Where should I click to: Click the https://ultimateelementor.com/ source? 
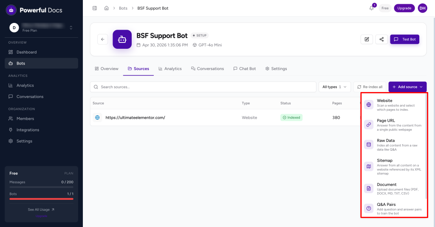click(135, 118)
